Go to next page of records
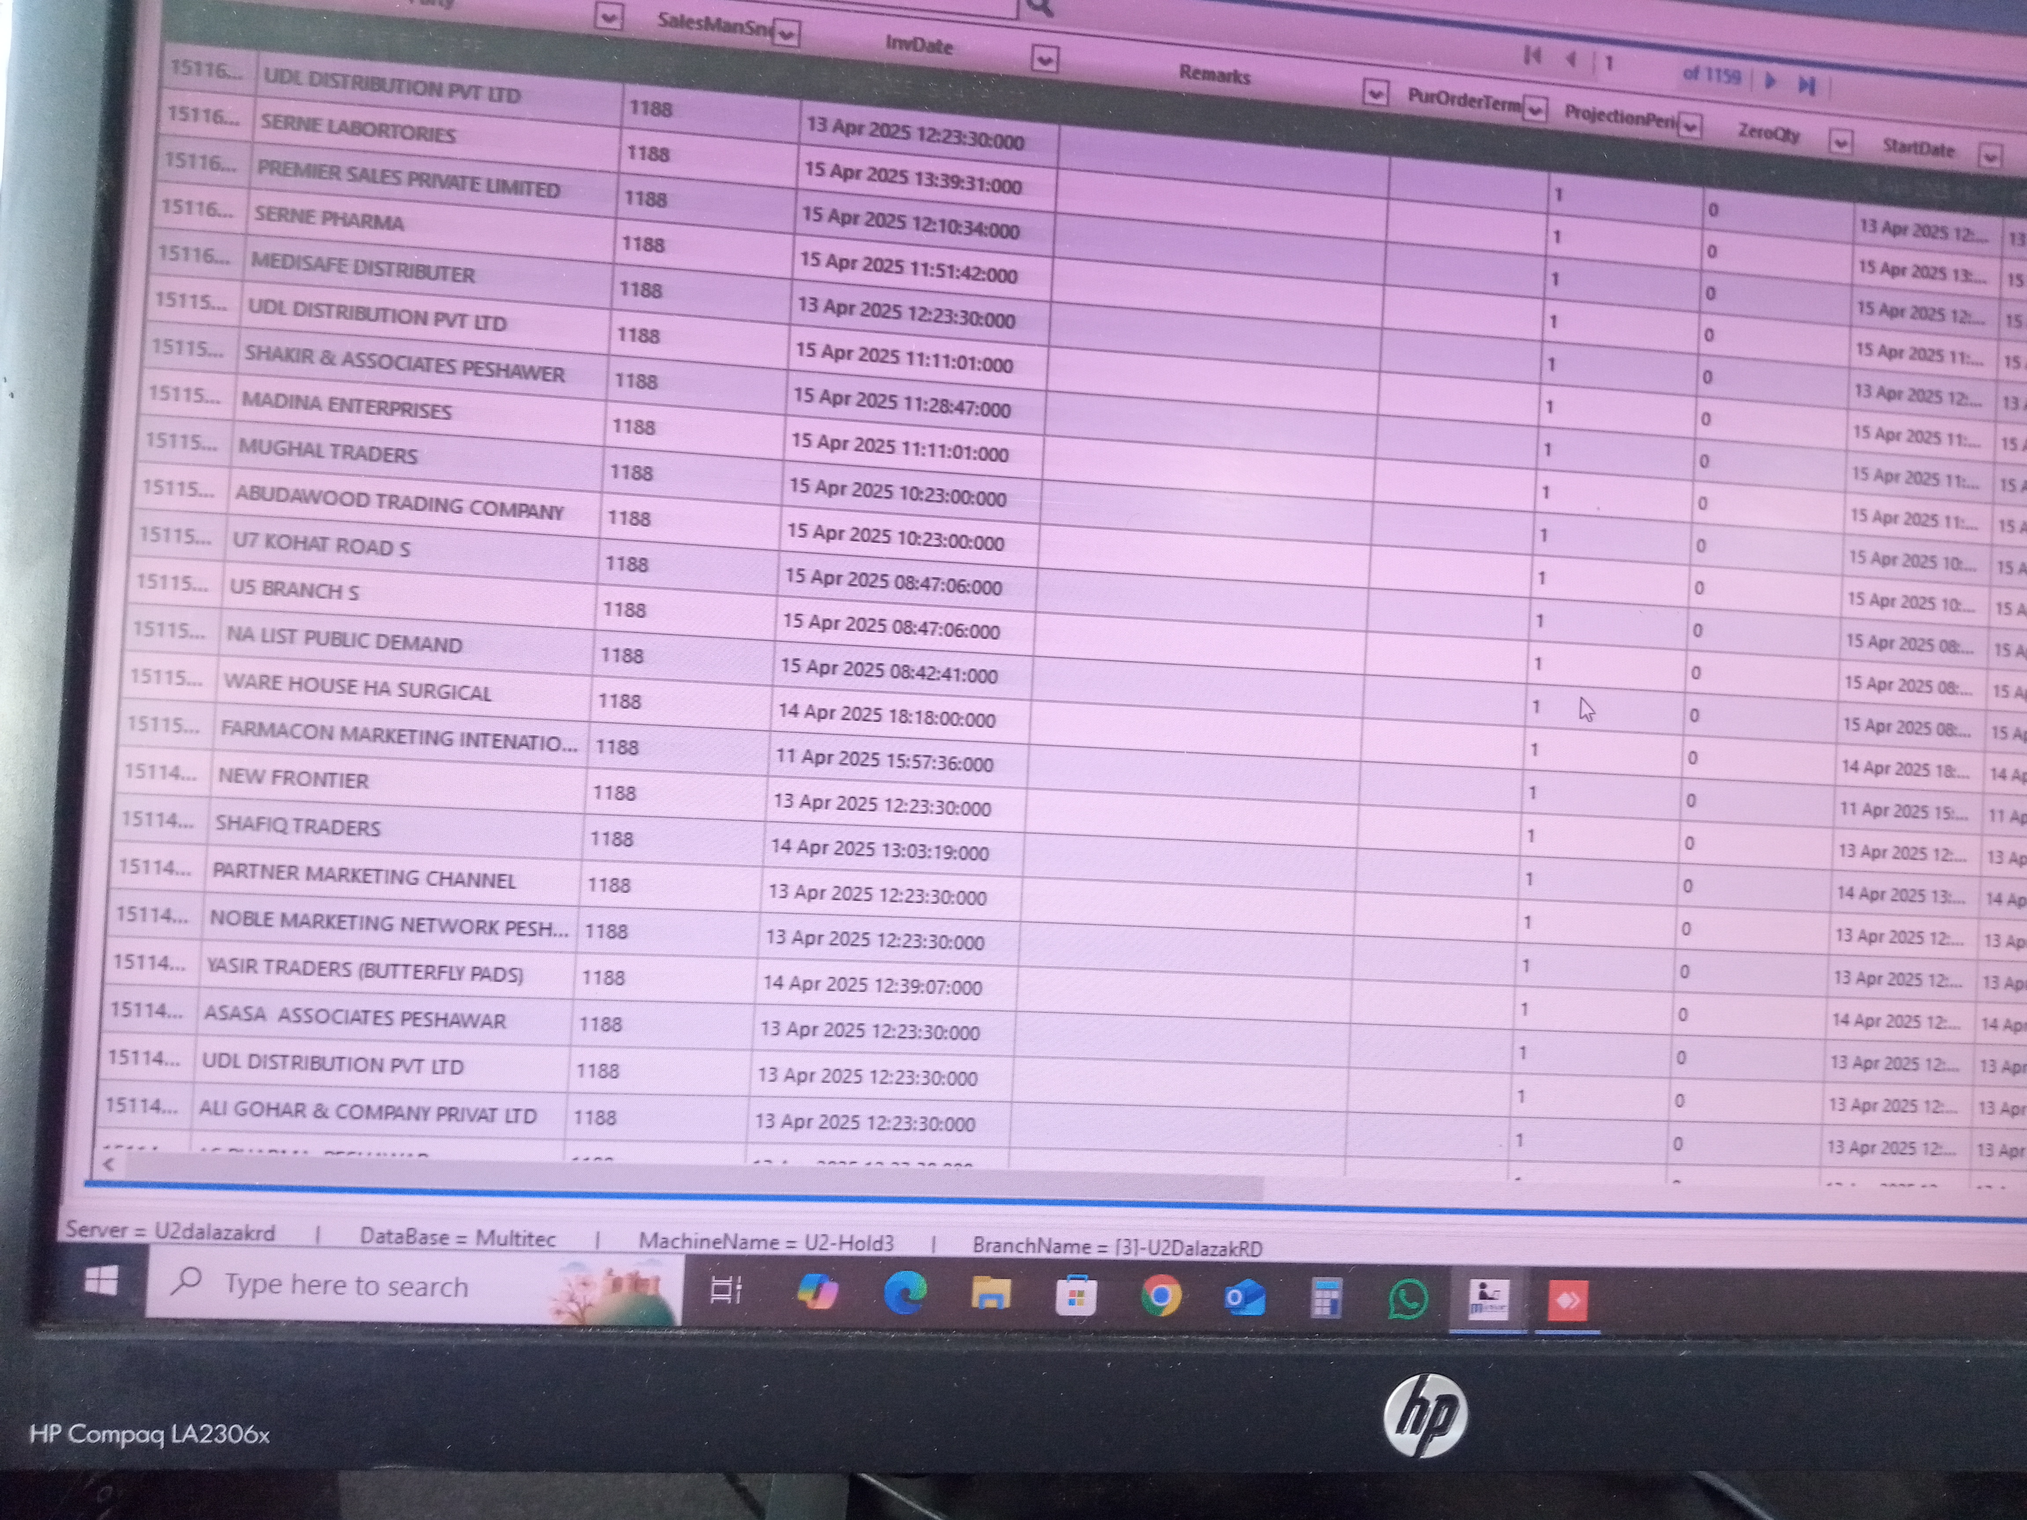The height and width of the screenshot is (1520, 2027). click(1771, 80)
